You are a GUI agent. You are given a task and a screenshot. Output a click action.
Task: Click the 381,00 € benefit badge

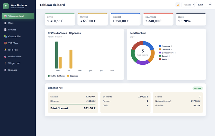[x=197, y=88]
